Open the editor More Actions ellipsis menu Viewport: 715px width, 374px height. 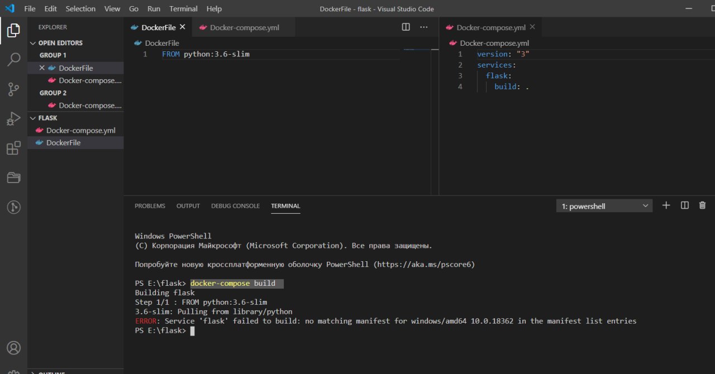click(423, 27)
